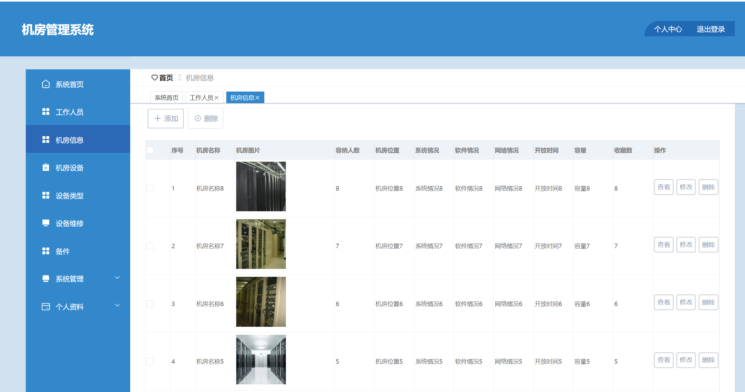The height and width of the screenshot is (392, 745).
Task: Open the server room thumbnail of 机房名称5
Action: pyautogui.click(x=261, y=360)
